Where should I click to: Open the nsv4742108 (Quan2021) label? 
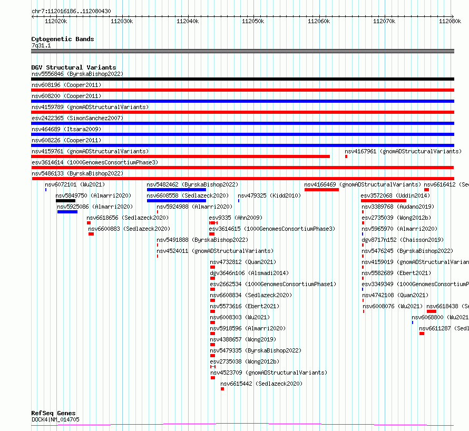click(x=395, y=295)
